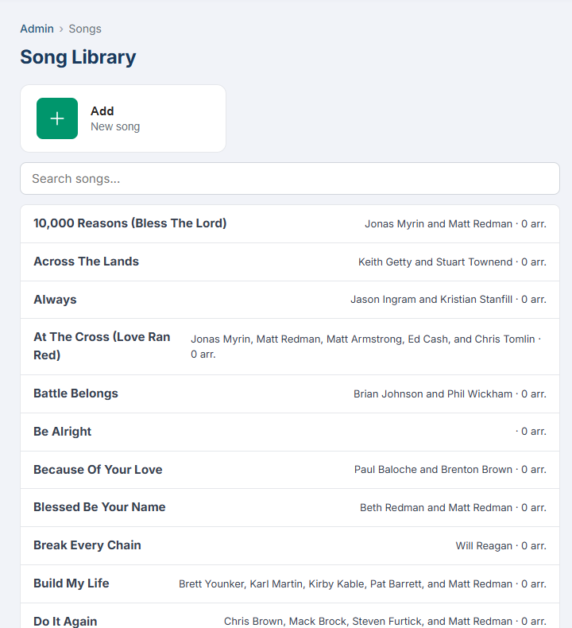This screenshot has height=628, width=572.
Task: Open Because Of Your Love song
Action: point(290,469)
